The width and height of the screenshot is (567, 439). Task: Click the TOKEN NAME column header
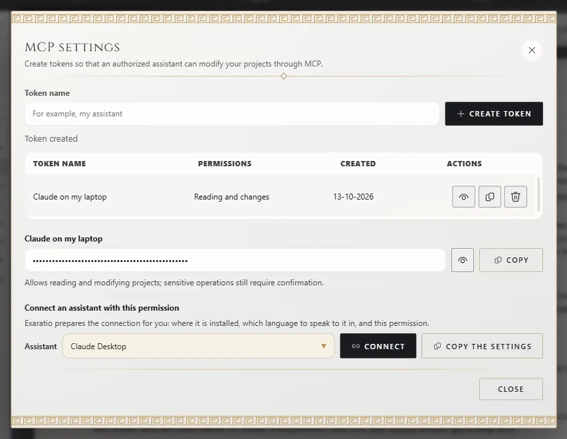[60, 164]
